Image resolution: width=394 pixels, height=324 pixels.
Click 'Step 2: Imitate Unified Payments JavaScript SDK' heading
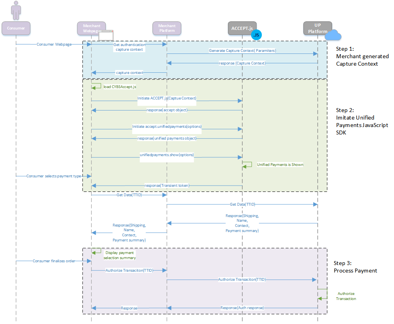pyautogui.click(x=362, y=121)
